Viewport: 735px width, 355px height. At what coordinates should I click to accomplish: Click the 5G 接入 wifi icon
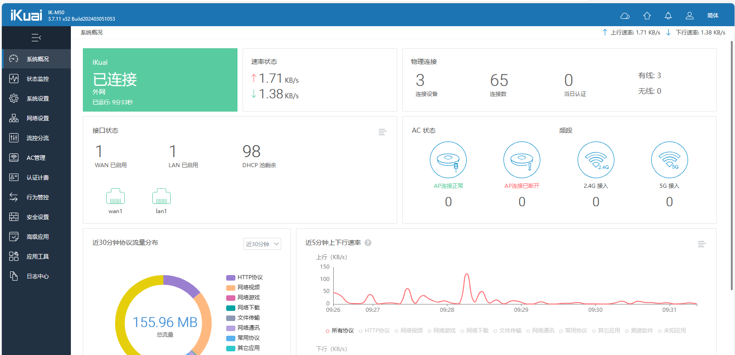[670, 160]
